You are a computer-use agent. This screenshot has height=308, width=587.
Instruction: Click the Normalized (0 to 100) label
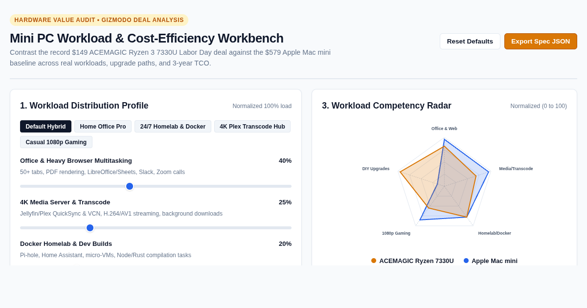tap(539, 106)
